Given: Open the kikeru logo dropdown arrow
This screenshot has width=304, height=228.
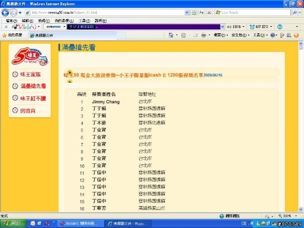Looking at the screenshot, I should pos(39,27).
